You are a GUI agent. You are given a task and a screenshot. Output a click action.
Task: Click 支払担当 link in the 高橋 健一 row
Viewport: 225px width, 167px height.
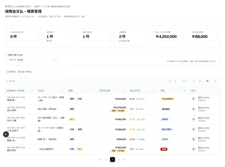point(202,100)
